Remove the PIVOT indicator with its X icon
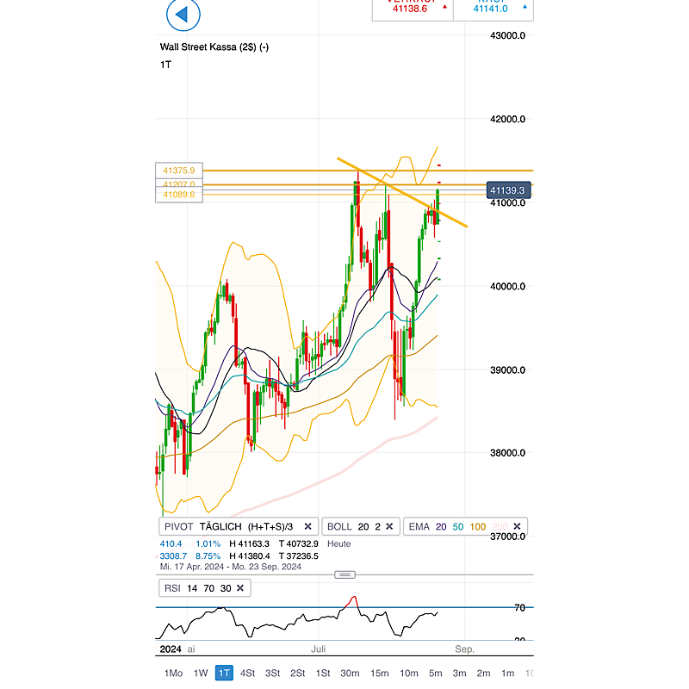Viewport: 689px width, 689px height. [307, 526]
